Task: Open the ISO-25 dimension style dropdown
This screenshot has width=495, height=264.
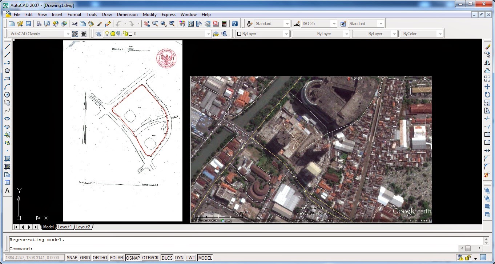Action: click(x=334, y=24)
